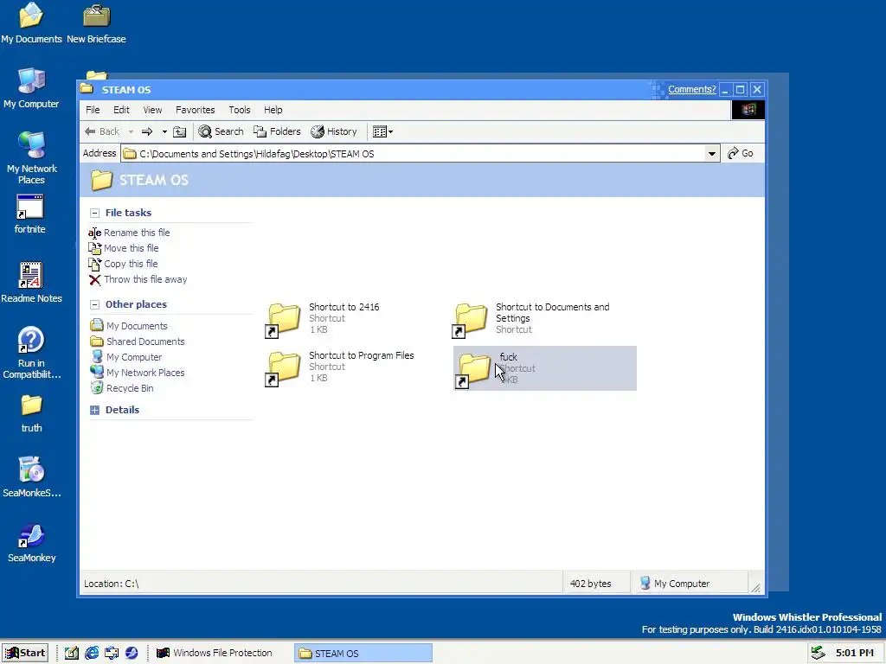Go to My Network Places in Other places

[138, 373]
